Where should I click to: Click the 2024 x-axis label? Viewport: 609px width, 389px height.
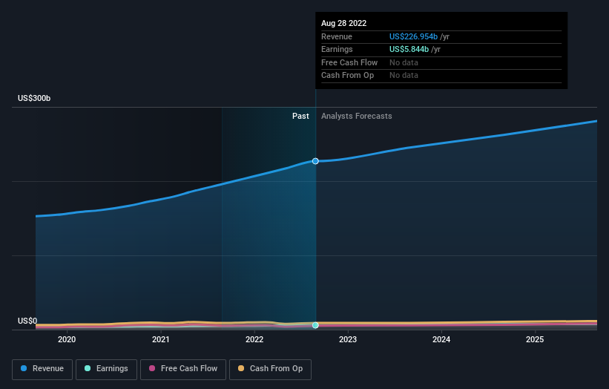(441, 339)
